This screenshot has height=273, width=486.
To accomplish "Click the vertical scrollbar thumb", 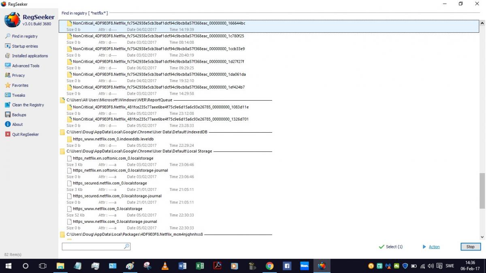I will (482, 191).
